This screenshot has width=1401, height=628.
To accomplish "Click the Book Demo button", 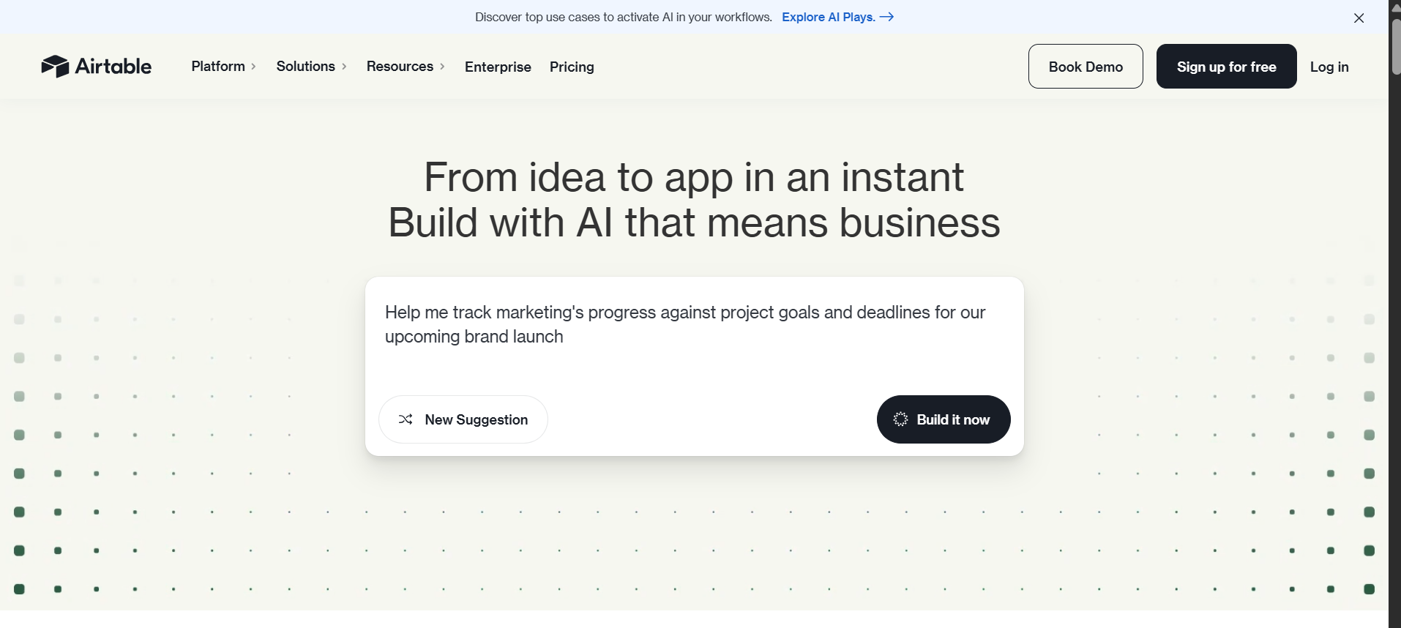I will tap(1086, 66).
